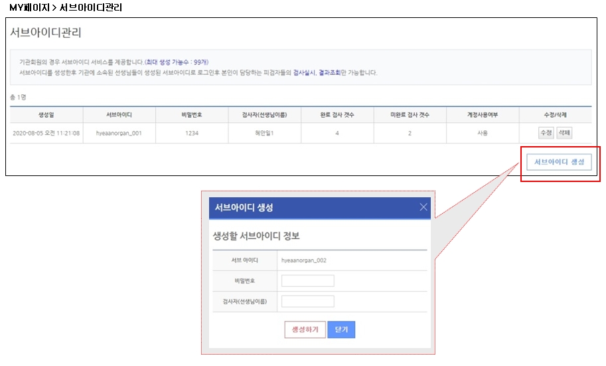Select the hyeaanorgan_001 sub ID cell
The image size is (606, 366).
[119, 134]
